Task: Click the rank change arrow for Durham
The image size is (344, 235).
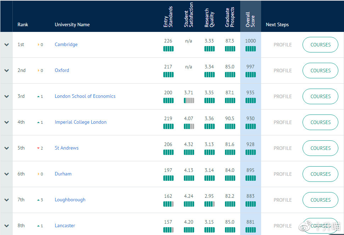Action: (x=39, y=174)
